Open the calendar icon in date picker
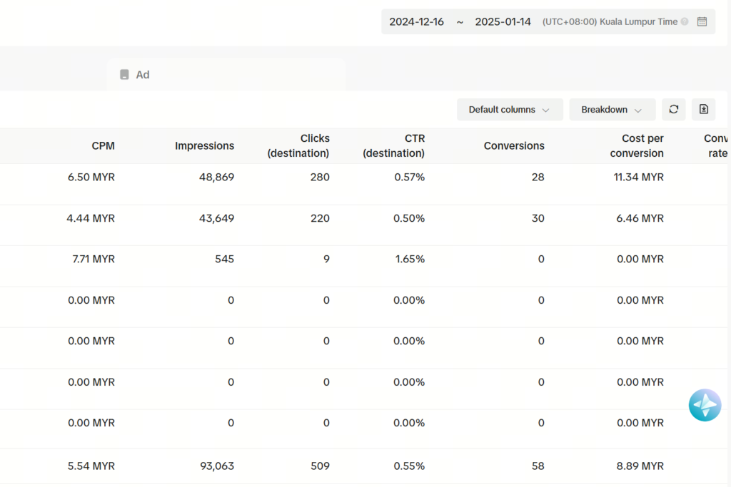This screenshot has width=731, height=487. tap(702, 21)
